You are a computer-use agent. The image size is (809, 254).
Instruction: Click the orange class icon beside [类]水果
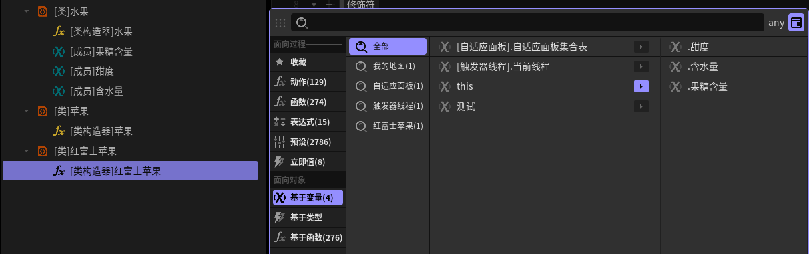point(42,11)
